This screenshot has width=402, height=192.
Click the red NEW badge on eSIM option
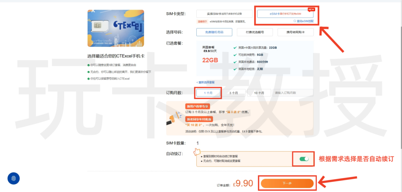pos(311,9)
